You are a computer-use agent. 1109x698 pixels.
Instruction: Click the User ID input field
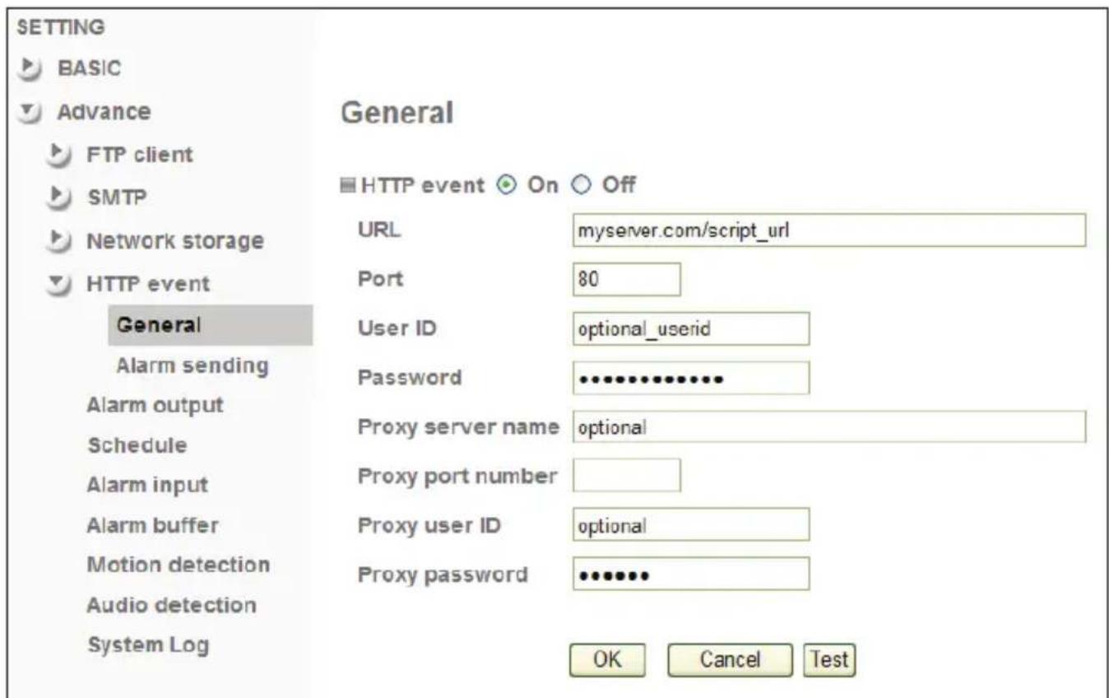(x=690, y=328)
